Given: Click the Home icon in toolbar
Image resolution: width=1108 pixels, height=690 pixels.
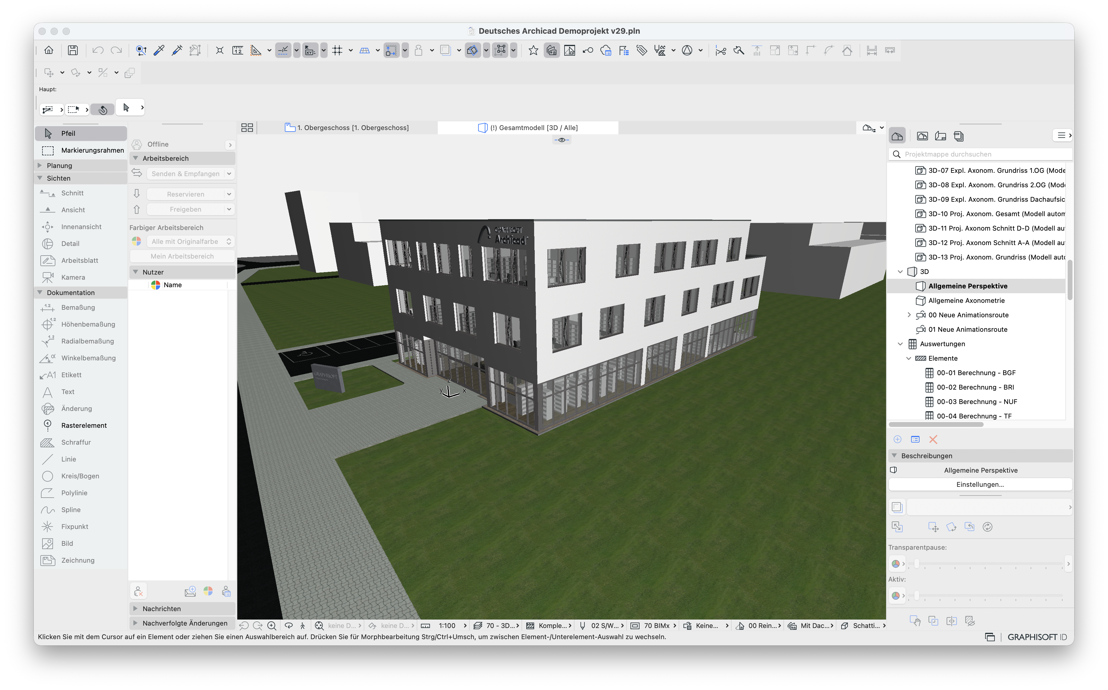Looking at the screenshot, I should [x=49, y=50].
